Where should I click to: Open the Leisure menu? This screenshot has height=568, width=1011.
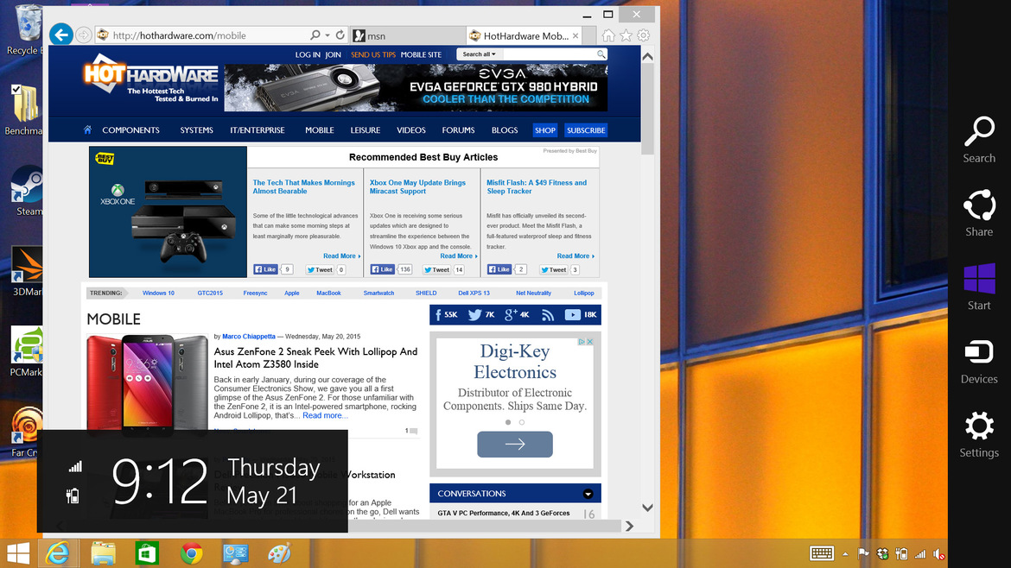[365, 130]
